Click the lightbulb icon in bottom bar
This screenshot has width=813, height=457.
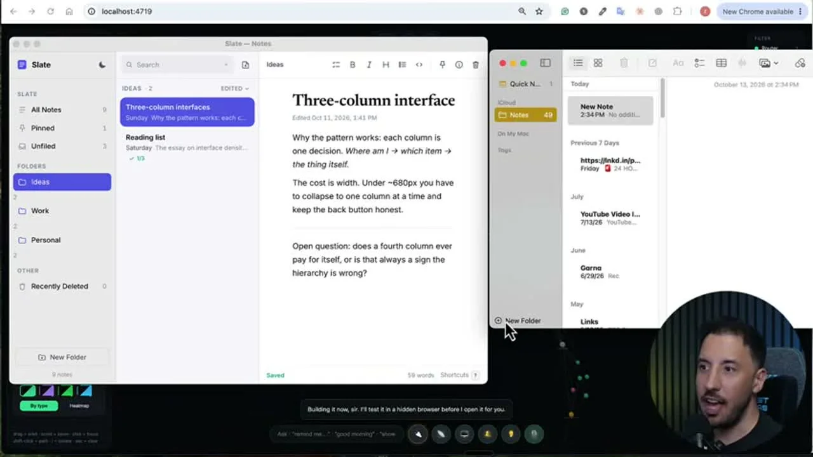click(511, 434)
